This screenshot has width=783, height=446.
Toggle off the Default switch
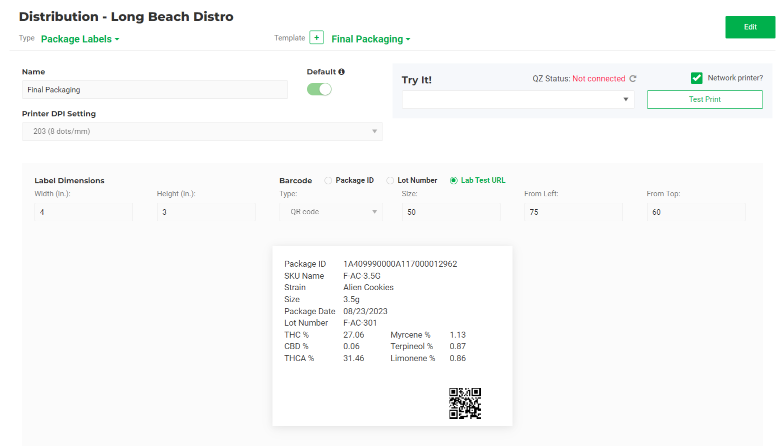click(319, 89)
